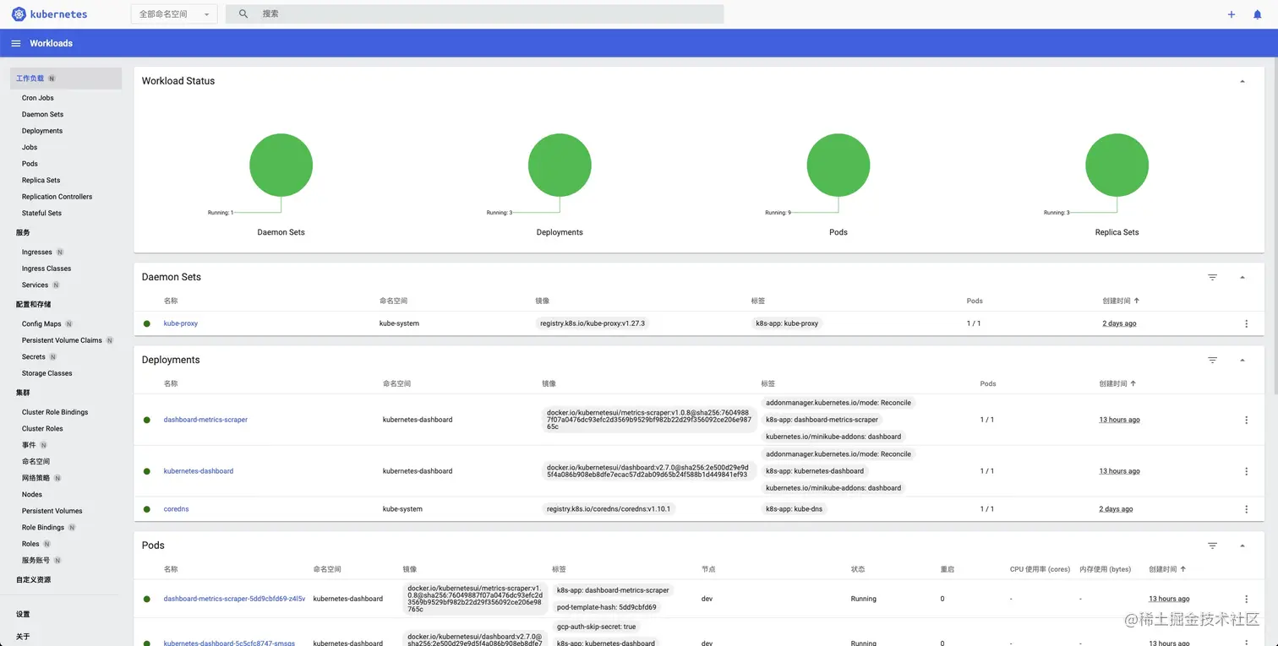1278x646 pixels.
Task: Open Cluster Role Bindings in sidebar
Action: pyautogui.click(x=55, y=412)
